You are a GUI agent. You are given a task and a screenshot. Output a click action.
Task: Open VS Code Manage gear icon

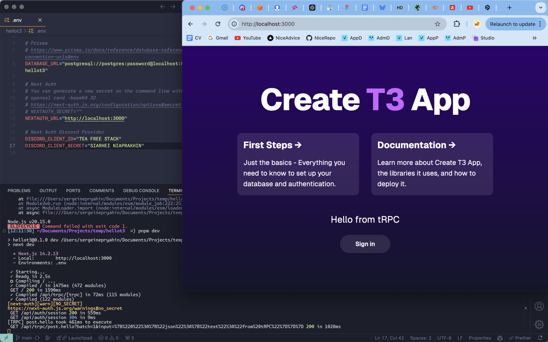coord(539,325)
